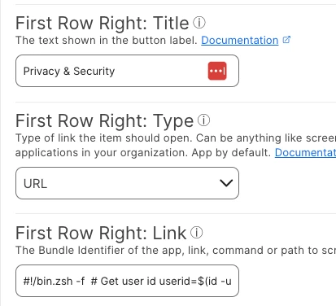This screenshot has height=306, width=336.
Task: Open the Documentation link under Title
Action: coord(240,41)
